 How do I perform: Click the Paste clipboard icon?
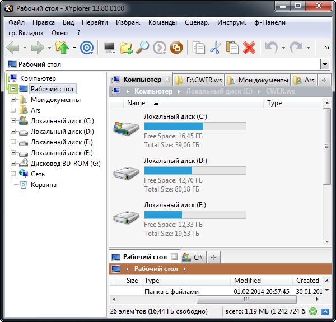point(232,48)
